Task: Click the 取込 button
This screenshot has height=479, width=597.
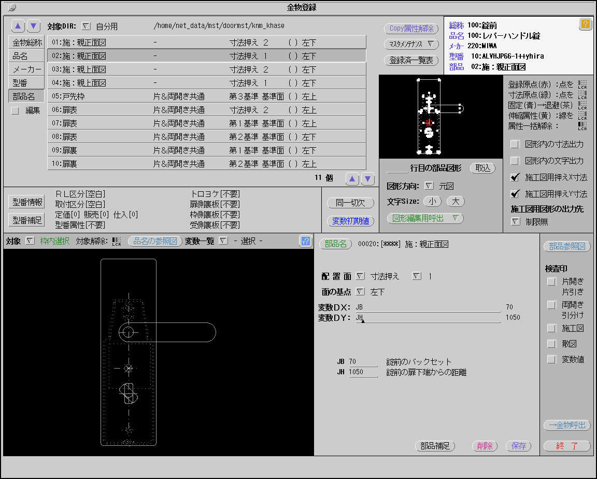Action: coord(483,168)
